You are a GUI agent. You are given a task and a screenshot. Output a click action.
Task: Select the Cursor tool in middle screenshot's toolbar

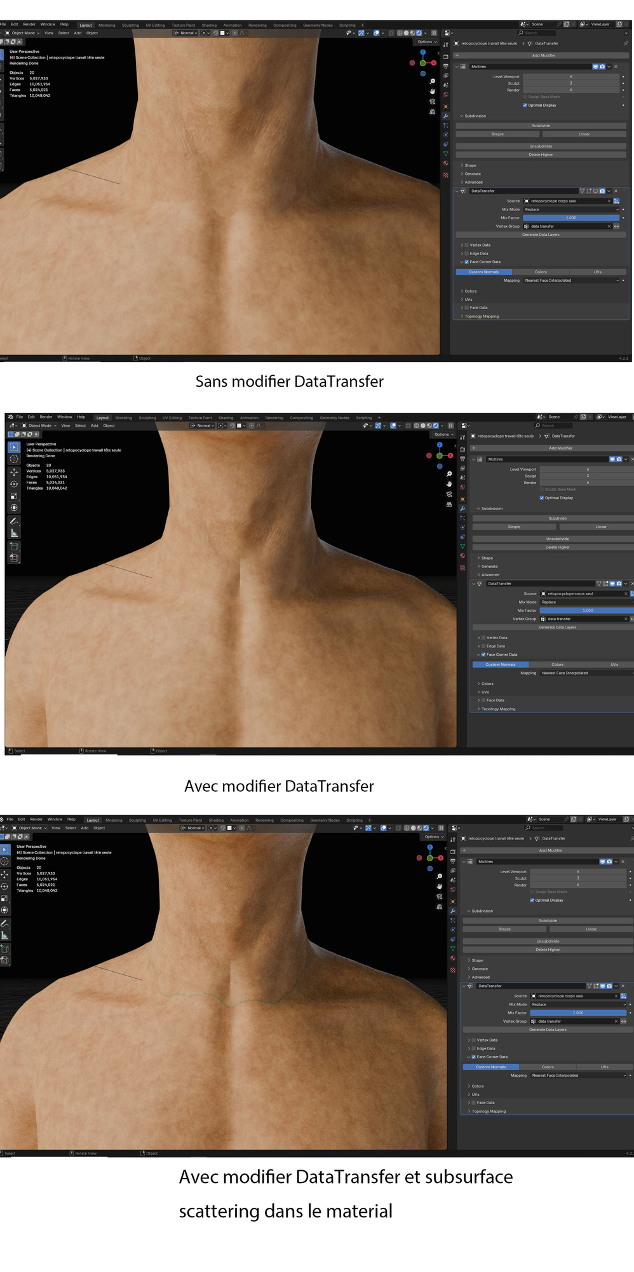point(14,459)
